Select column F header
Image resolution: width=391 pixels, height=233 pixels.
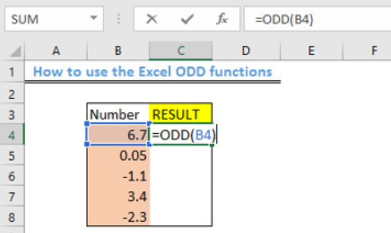point(367,51)
